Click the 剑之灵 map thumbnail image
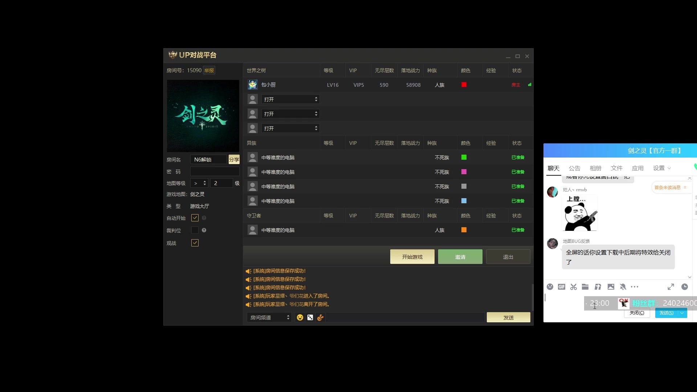This screenshot has width=697, height=392. (203, 116)
